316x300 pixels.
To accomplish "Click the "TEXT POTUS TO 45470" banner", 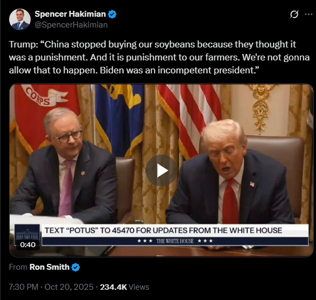I will click(x=163, y=230).
